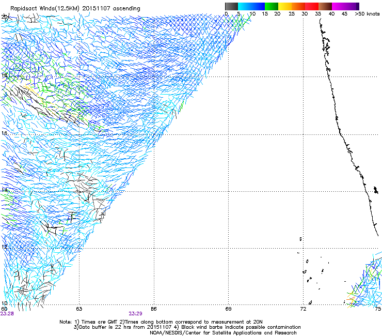
Task: Click the cyan 5-10 knots legend segment
Action: tap(245, 6)
